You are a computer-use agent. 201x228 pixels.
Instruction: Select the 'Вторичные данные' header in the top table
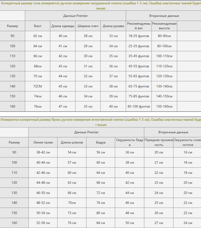(x=164, y=16)
